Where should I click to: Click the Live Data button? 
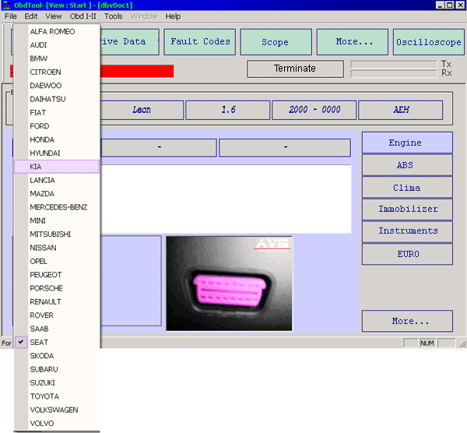click(x=130, y=42)
